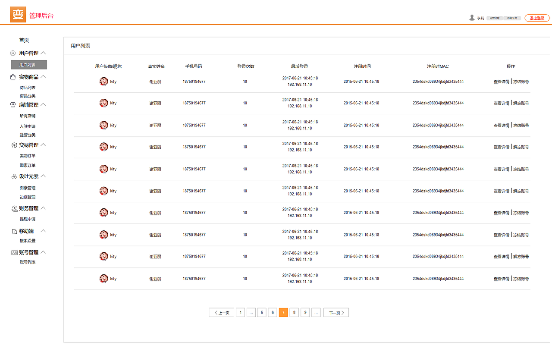This screenshot has width=552, height=349.
Task: Click the orange 变 logo
Action: 18,15
